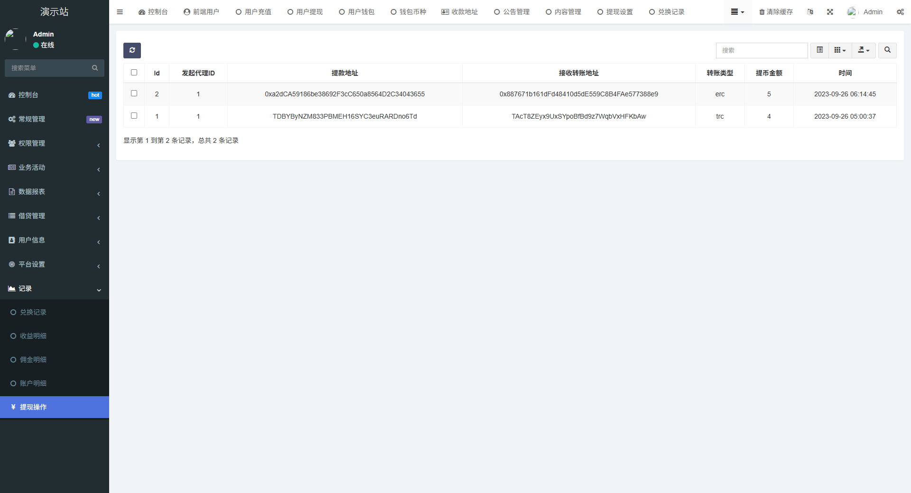911x493 pixels.
Task: Click the refresh records icon
Action: [x=132, y=50]
